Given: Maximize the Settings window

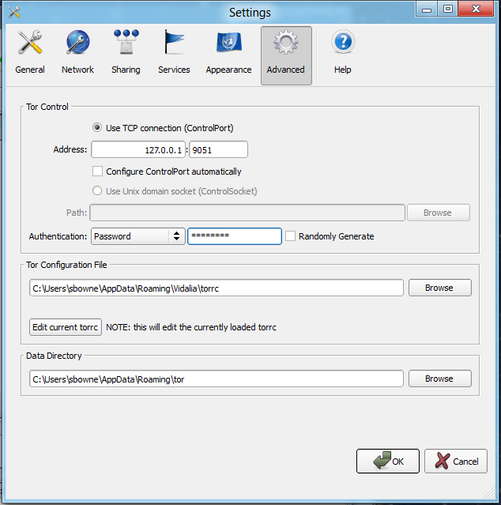Looking at the screenshot, I should coord(447,9).
